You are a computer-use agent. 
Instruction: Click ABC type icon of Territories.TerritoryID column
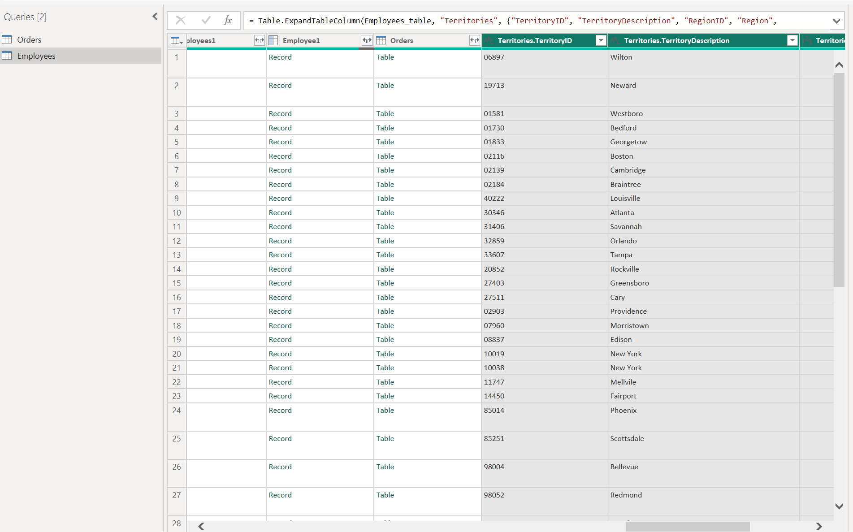489,40
